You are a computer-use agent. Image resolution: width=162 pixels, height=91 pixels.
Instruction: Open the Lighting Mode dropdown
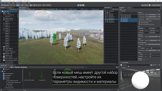[153, 19]
